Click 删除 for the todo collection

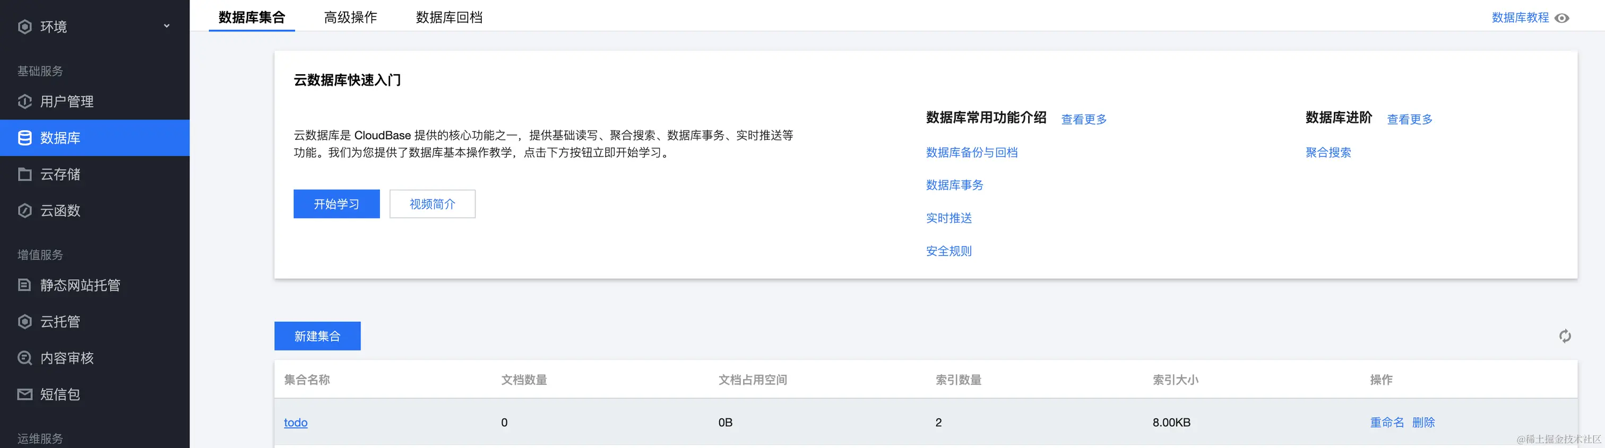[x=1423, y=423]
